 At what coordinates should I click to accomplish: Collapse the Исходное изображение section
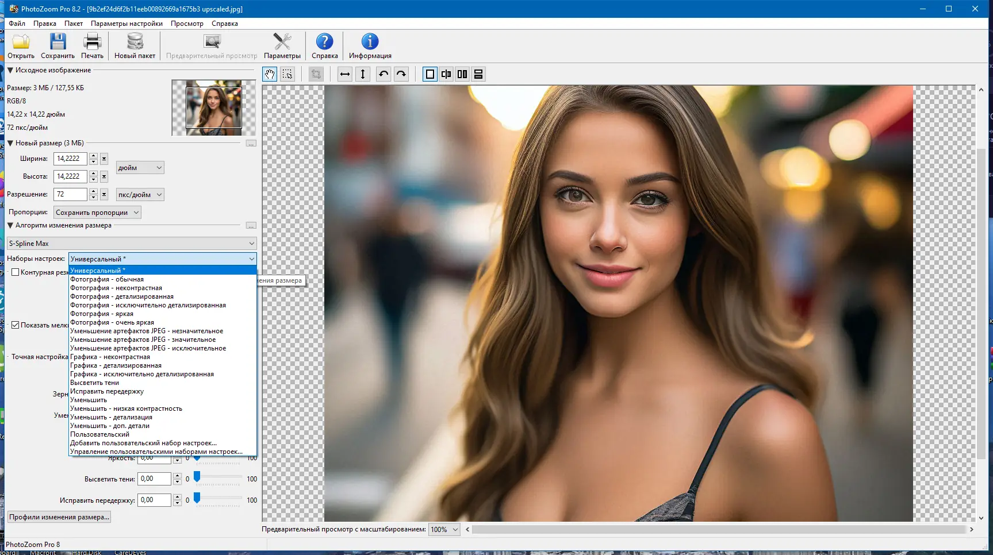pyautogui.click(x=10, y=70)
